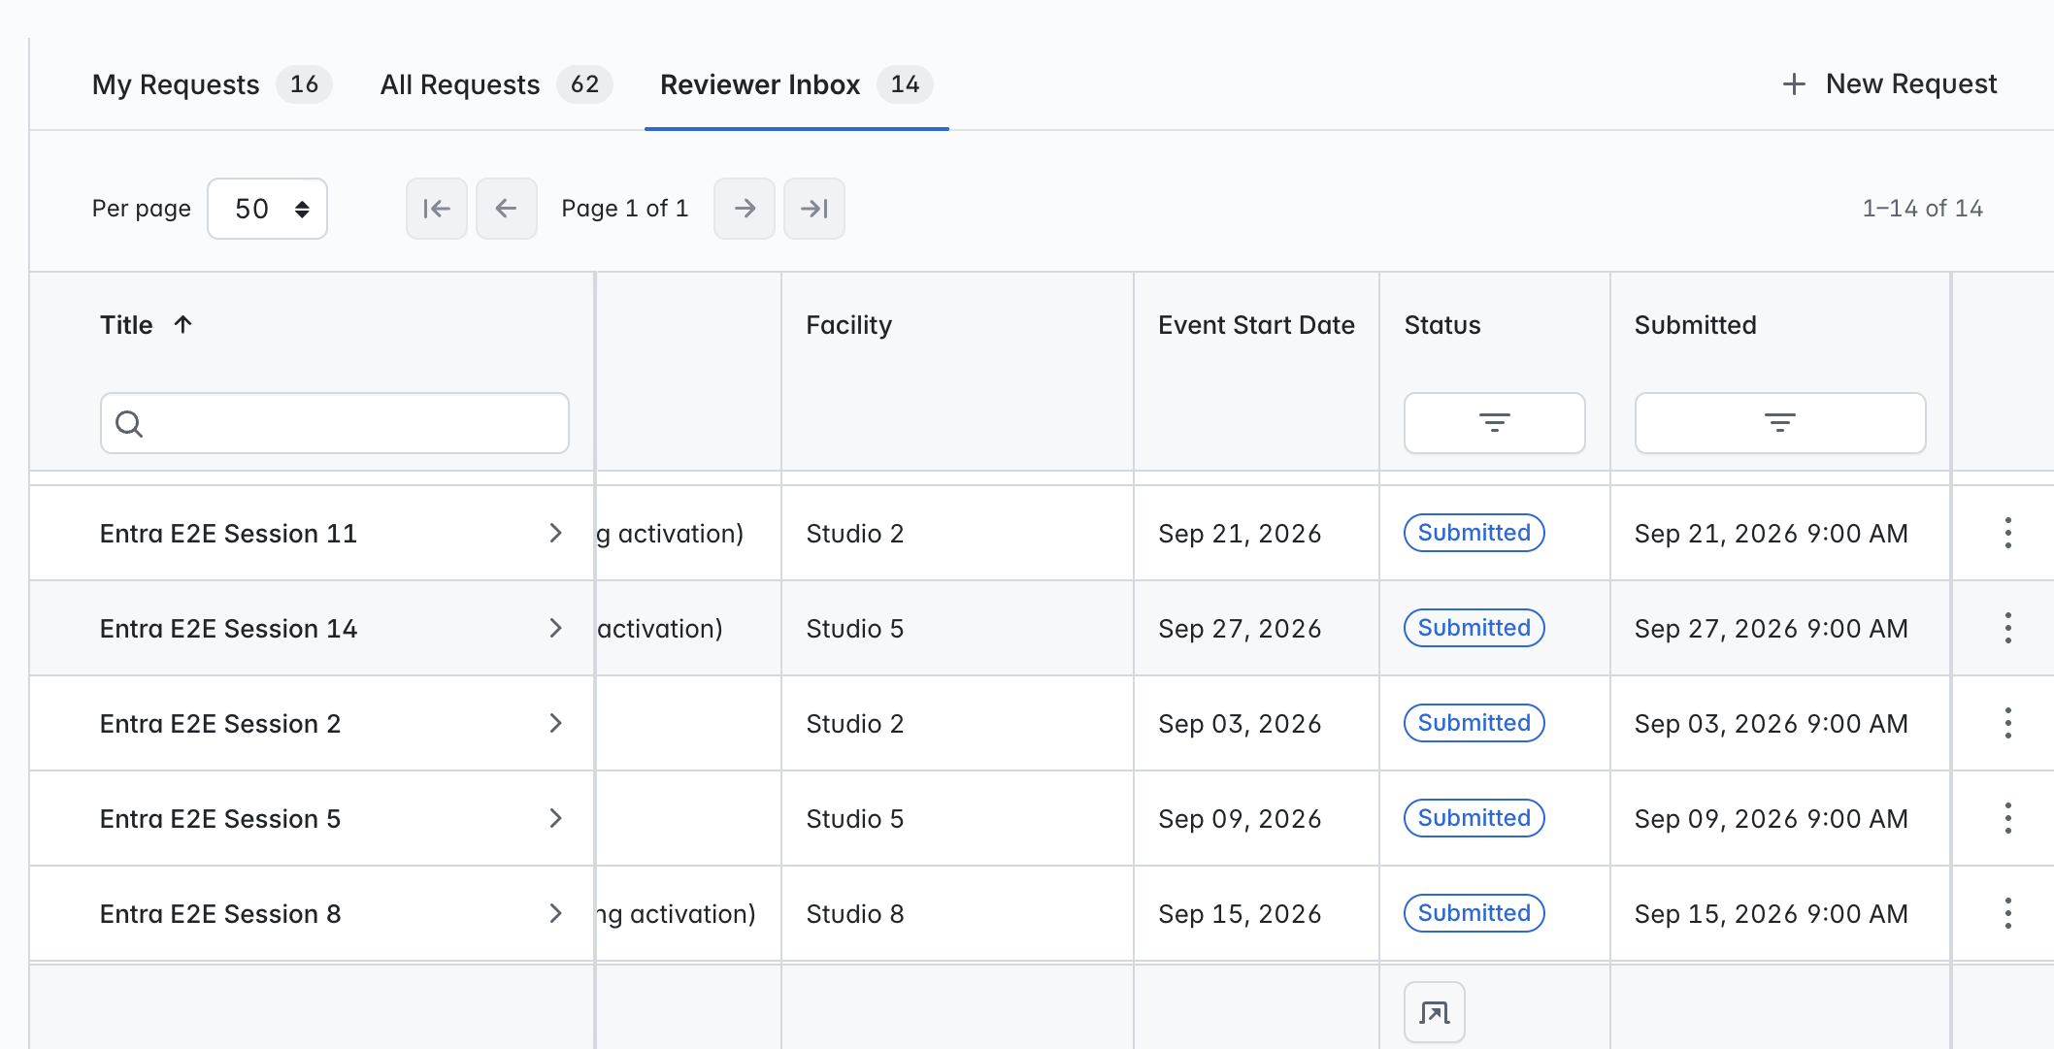
Task: Open the Status column filter
Action: pos(1495,423)
